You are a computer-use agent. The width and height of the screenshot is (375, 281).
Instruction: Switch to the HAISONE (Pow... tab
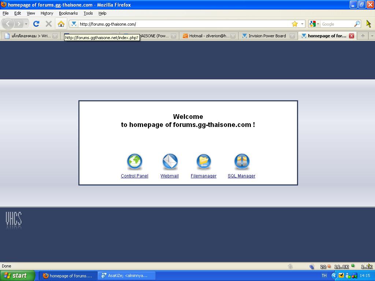(x=154, y=36)
